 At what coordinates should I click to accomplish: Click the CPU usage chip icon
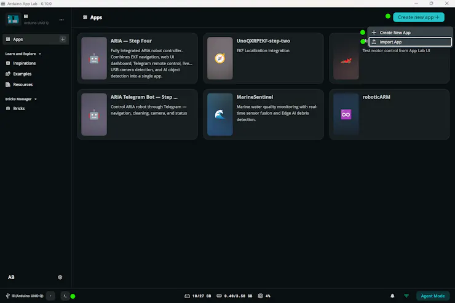(x=260, y=296)
